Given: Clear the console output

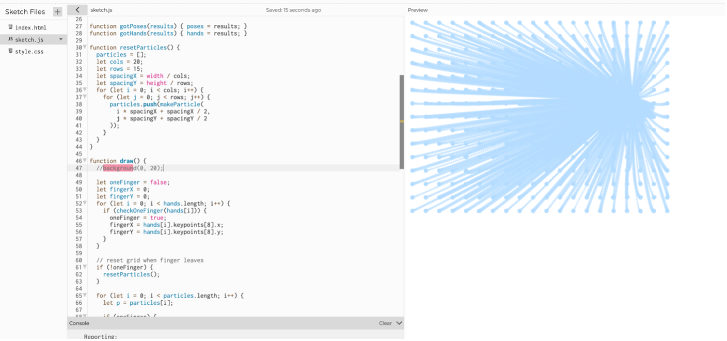Looking at the screenshot, I should (385, 323).
